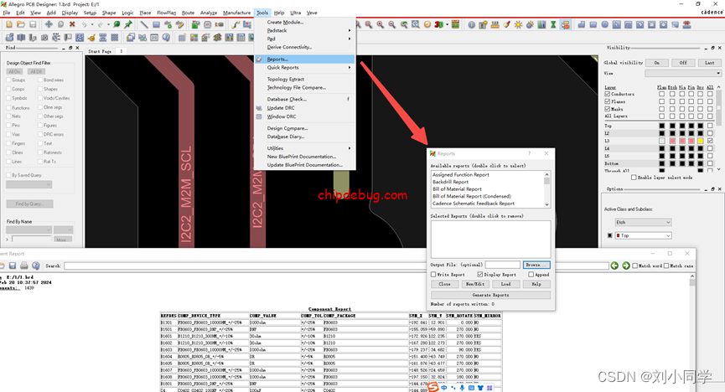Click the green next-match arrow icon
The image size is (725, 392).
click(624, 266)
